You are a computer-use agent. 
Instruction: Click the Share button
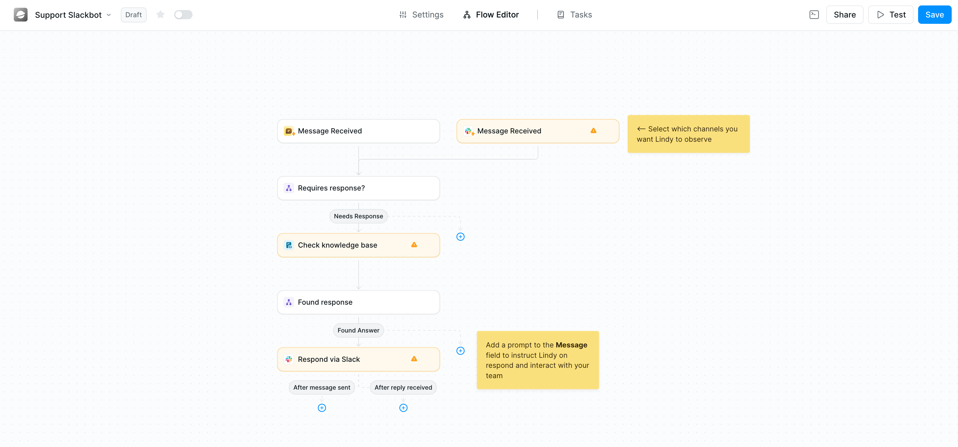pos(844,15)
